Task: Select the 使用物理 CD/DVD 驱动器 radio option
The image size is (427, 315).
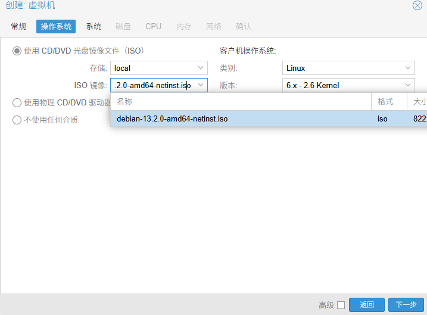Action: click(x=17, y=103)
